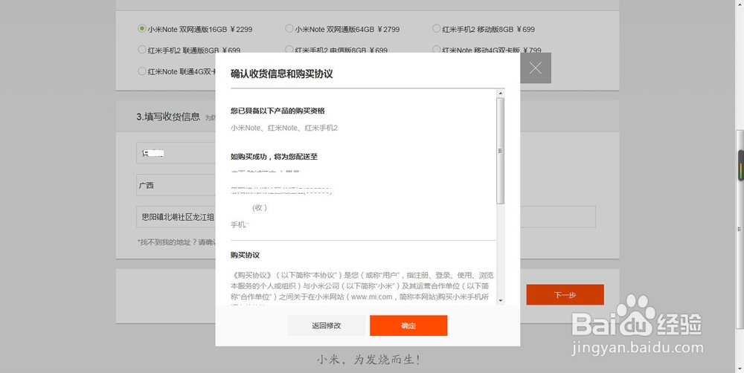Click 您已具备以下产品的购买资格 text
This screenshot has height=373, width=744.
278,111
